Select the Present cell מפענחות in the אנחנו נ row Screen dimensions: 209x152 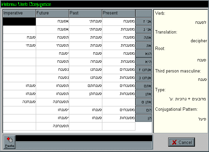tap(119, 78)
